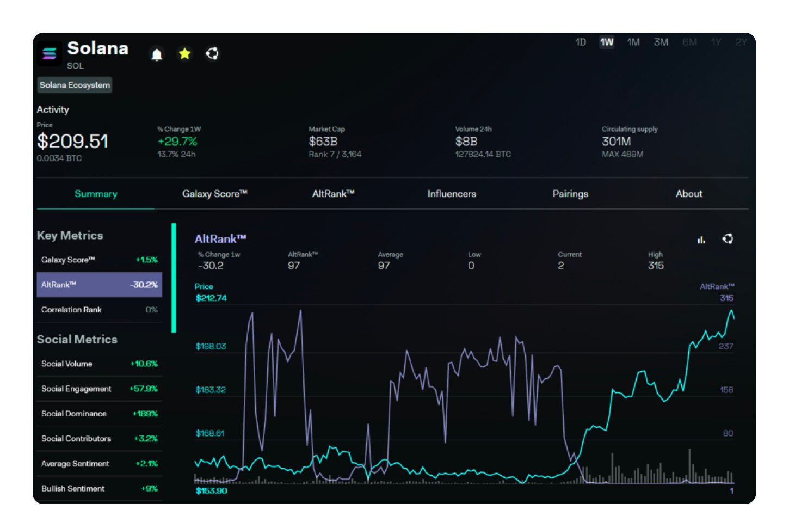Select the Social Volume metric
Image resolution: width=789 pixels, height=528 pixels.
[x=100, y=364]
